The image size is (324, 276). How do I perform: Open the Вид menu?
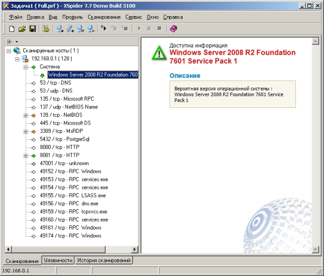coord(53,17)
